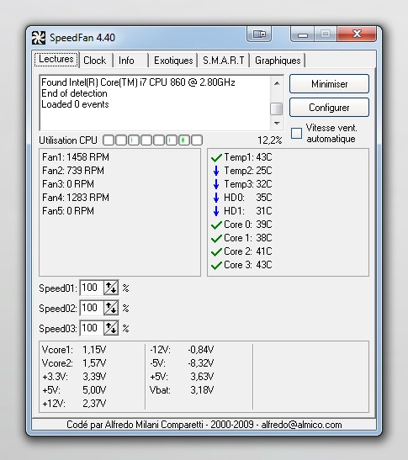
Task: Click the End of detection log line
Action: tap(74, 93)
